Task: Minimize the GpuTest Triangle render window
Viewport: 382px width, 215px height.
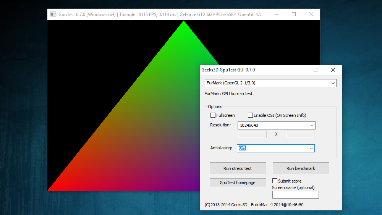Action: 276,15
